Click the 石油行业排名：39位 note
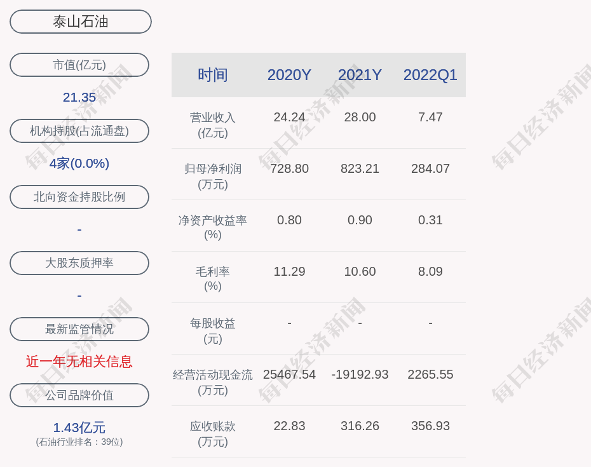The width and height of the screenshot is (591, 467). (79, 442)
